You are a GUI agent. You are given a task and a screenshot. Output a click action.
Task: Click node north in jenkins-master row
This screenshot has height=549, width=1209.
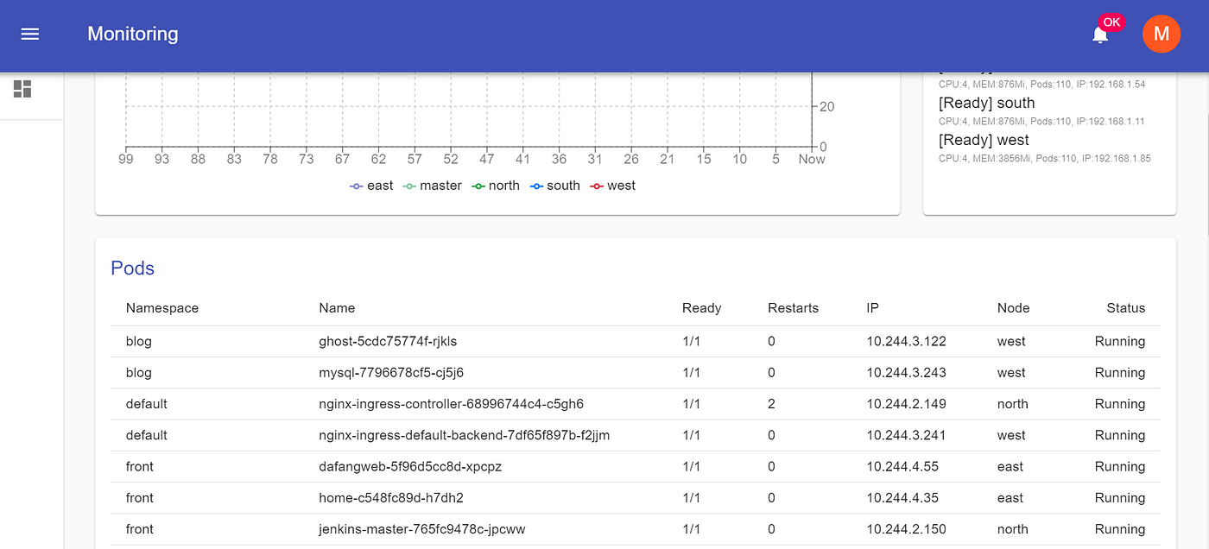(1013, 529)
